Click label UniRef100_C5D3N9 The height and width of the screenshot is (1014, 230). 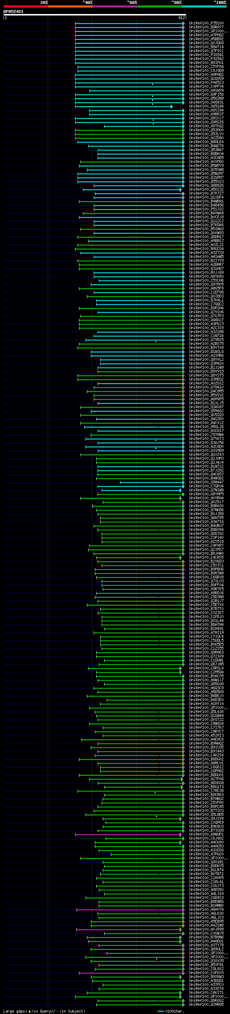click(x=206, y=597)
